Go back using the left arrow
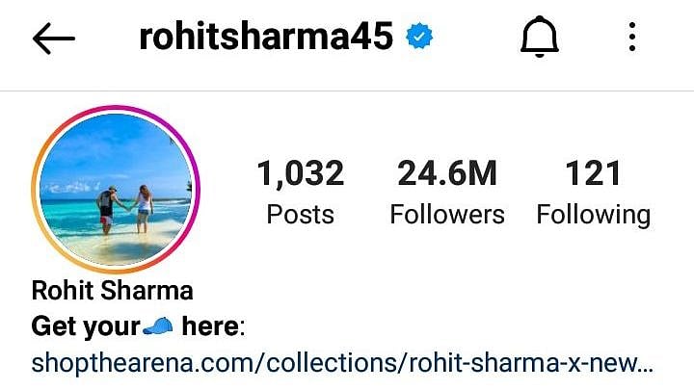This screenshot has width=694, height=390. coord(54,39)
